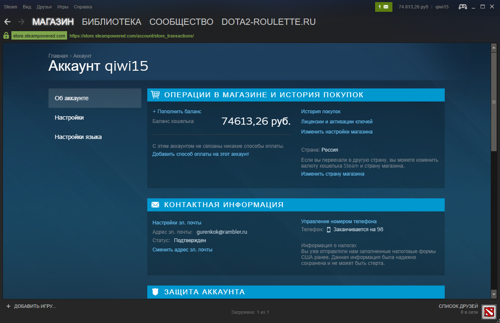
Task: Open the green mail notification icon
Action: coord(384,7)
